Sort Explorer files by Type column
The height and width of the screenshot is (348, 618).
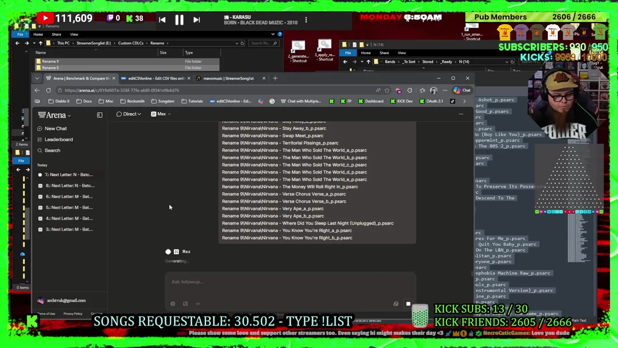189,53
